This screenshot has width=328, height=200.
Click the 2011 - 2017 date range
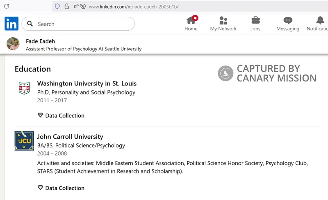pyautogui.click(x=52, y=101)
